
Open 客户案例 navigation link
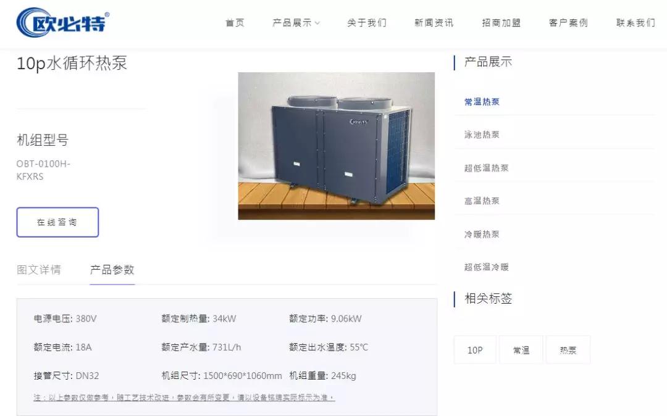pyautogui.click(x=568, y=23)
